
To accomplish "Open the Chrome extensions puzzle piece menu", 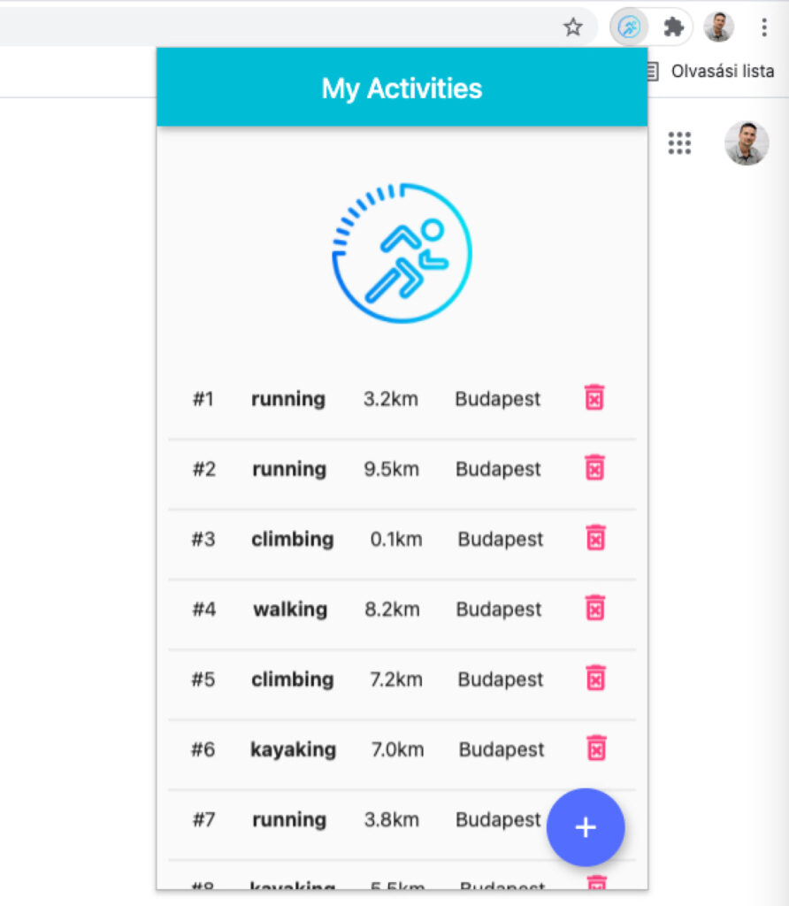I will click(x=672, y=27).
